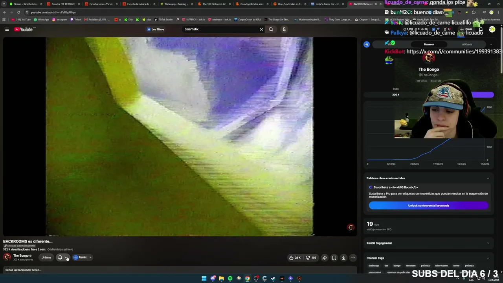Screen dimensions: 503x283
Task: Open The Bongo channel avatar
Action: (7, 257)
